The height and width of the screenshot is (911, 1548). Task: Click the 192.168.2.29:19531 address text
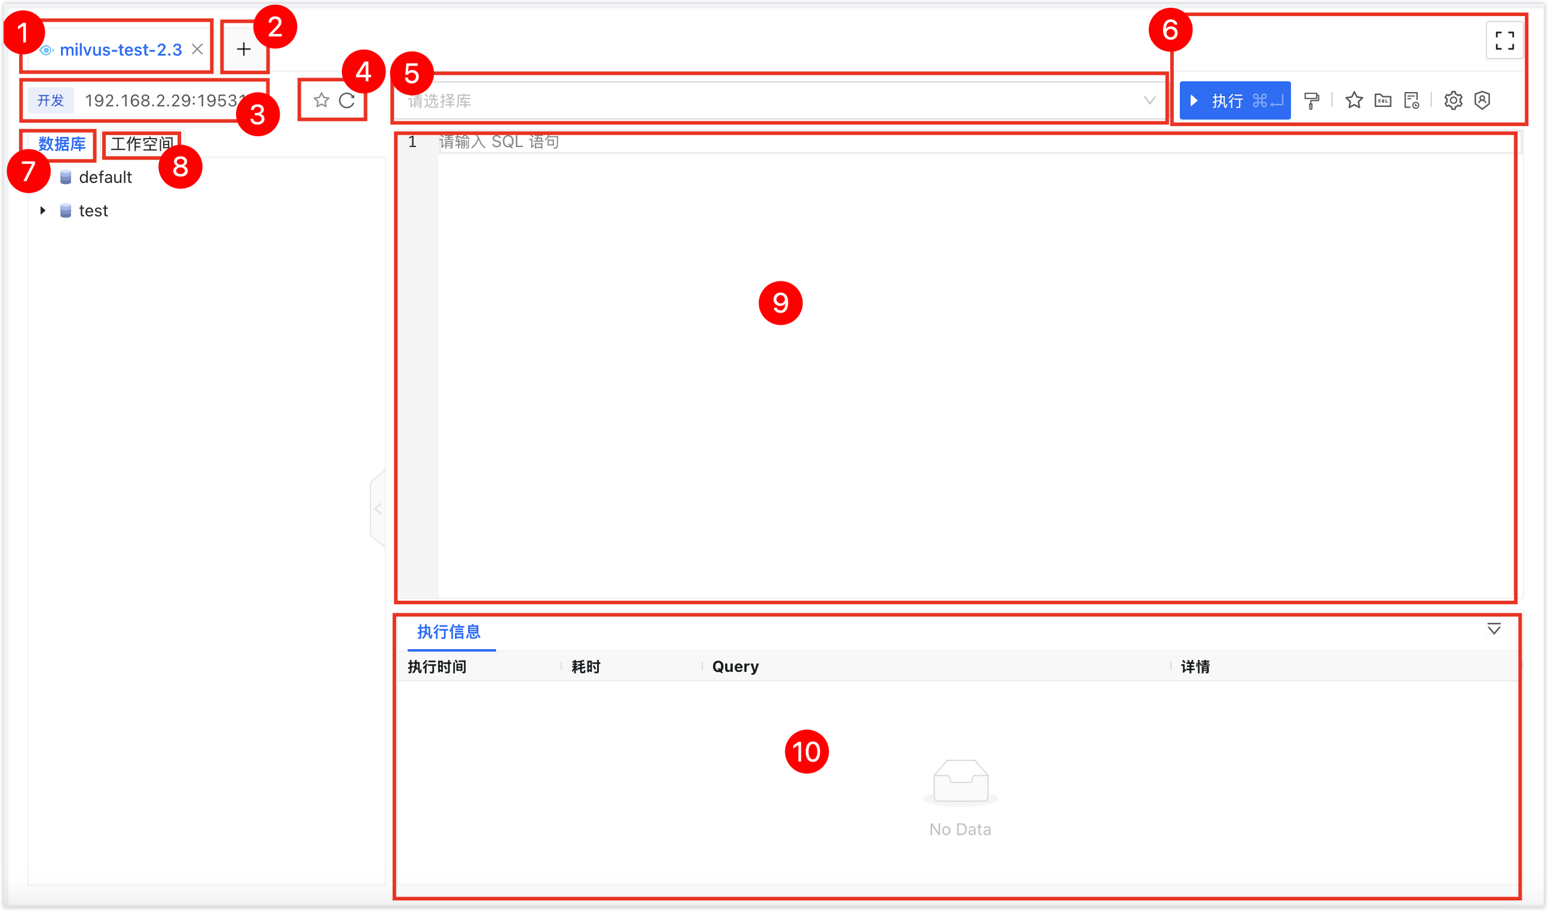tap(166, 100)
